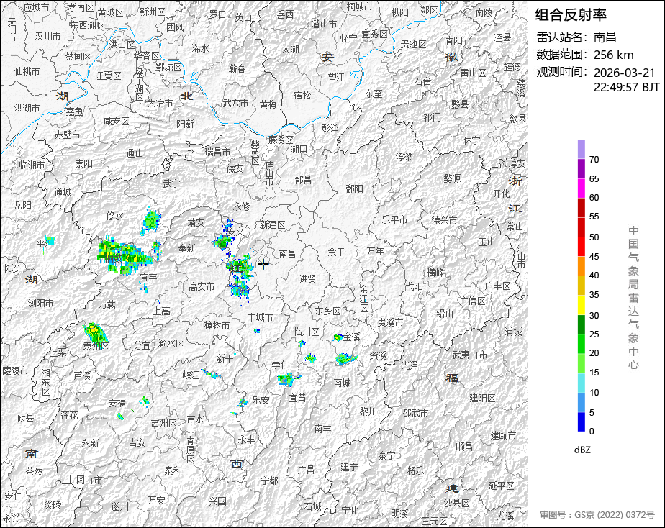Click the 审图号 GS京 (2022) 0372号 text
Viewport: 665px width, 528px height.
(x=597, y=515)
